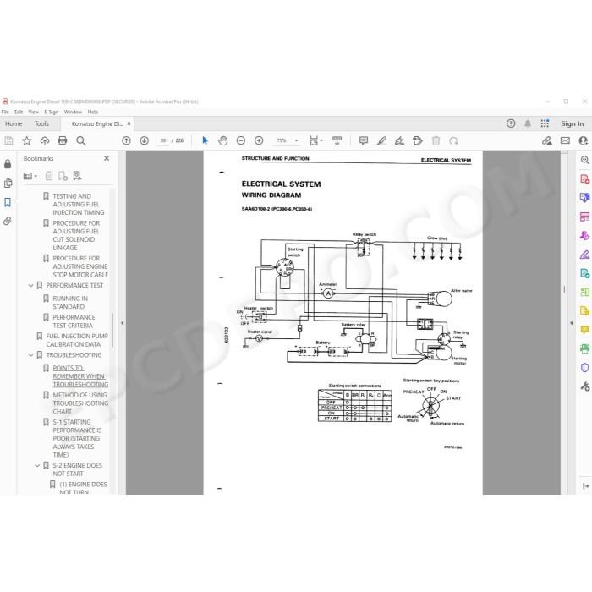The height and width of the screenshot is (592, 592).
Task: Open the Bookmarks options dropdown
Action: pos(30,176)
